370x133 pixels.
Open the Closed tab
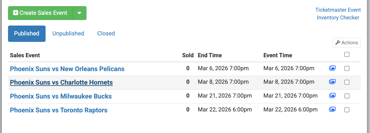tap(106, 34)
